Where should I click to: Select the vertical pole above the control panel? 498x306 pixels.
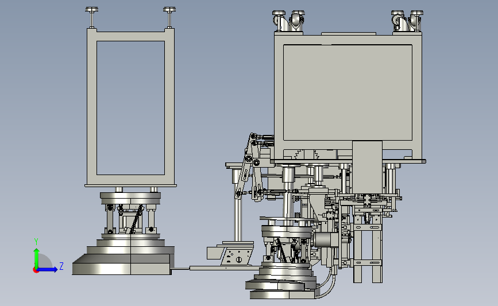[x=238, y=220]
